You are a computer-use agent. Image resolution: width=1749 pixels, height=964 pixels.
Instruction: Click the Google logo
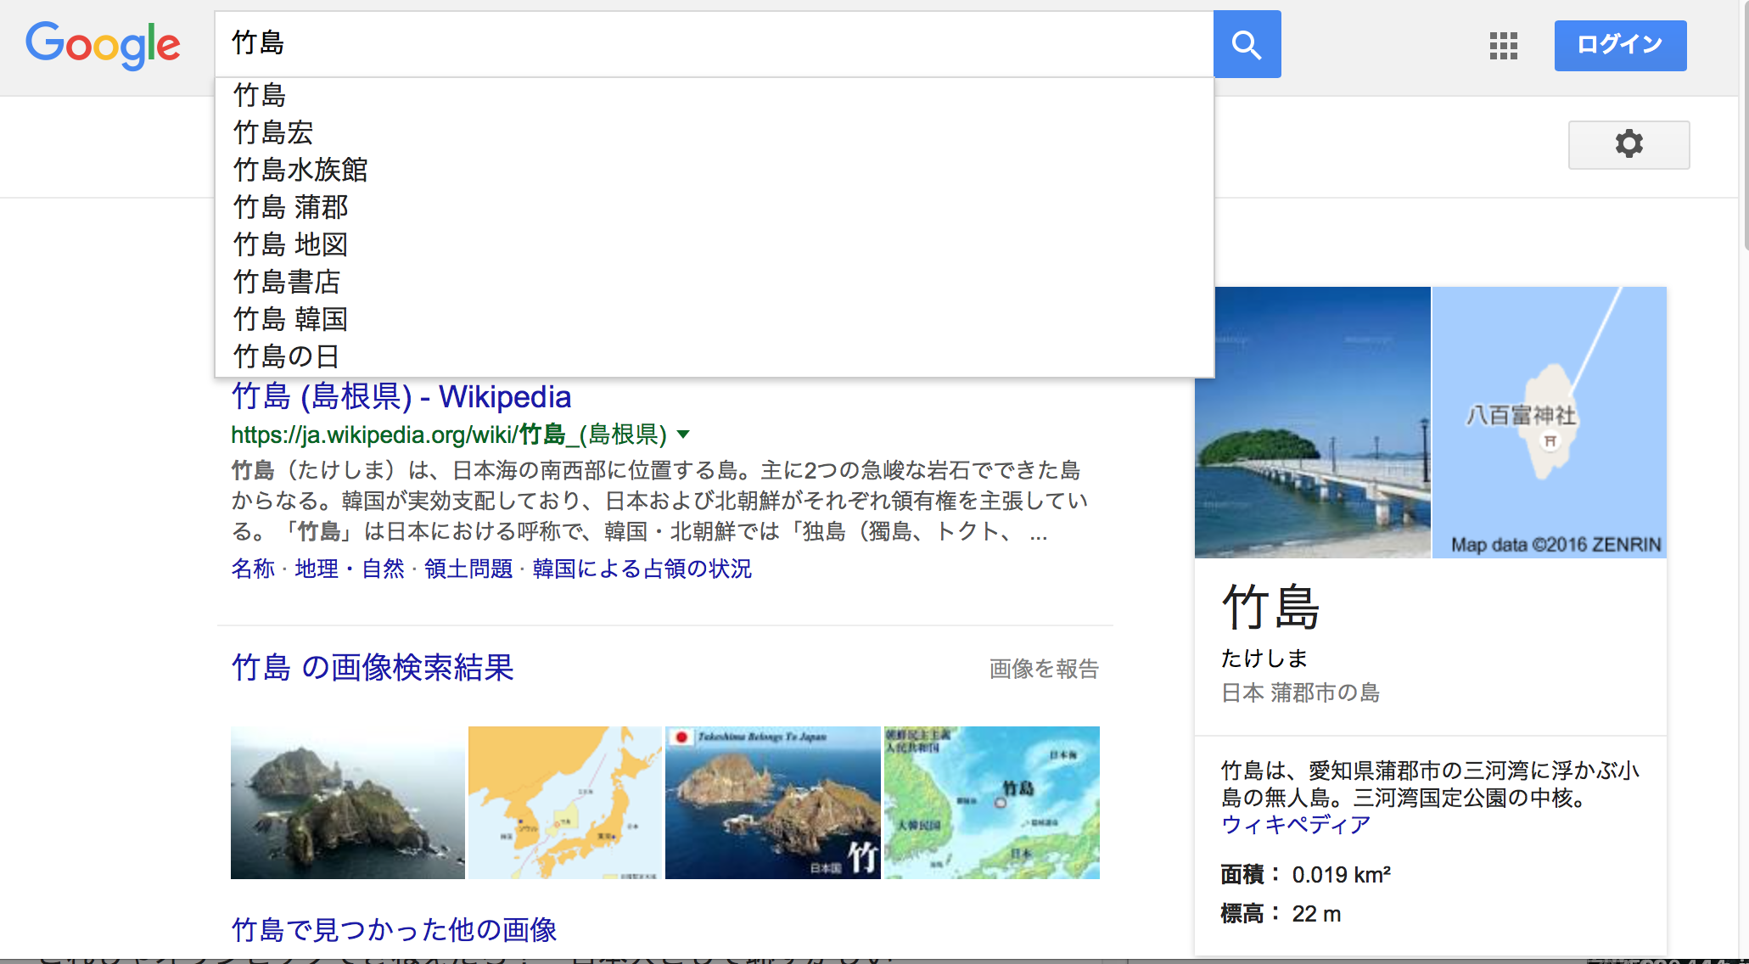[x=103, y=44]
